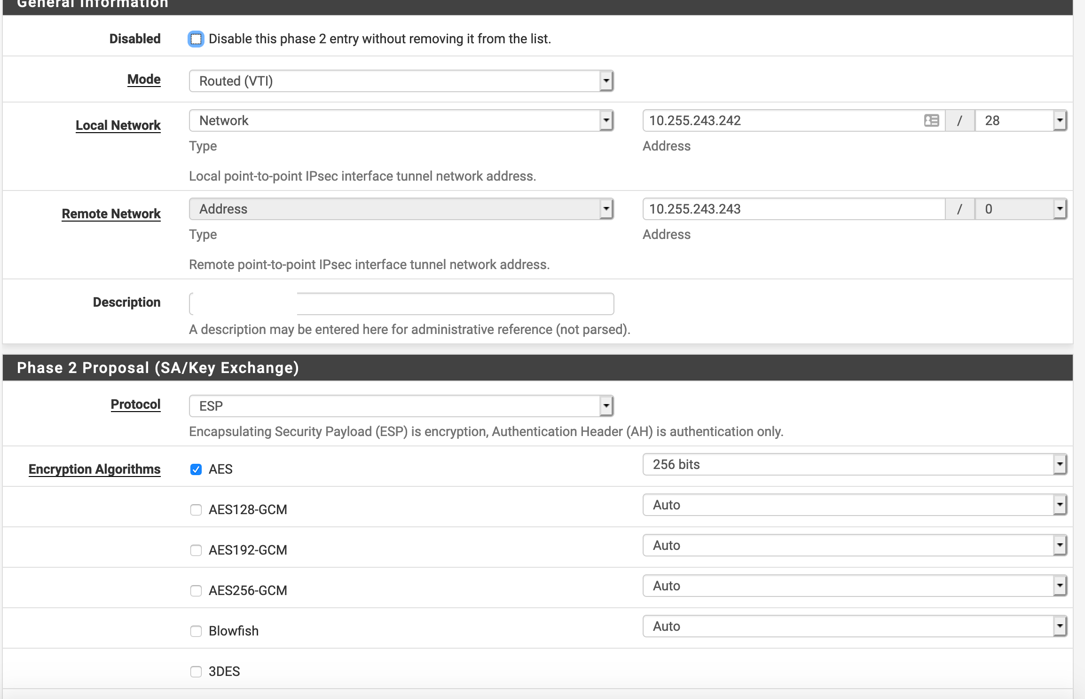Open the Protocol dropdown showing ESP
The height and width of the screenshot is (699, 1085).
tap(401, 406)
